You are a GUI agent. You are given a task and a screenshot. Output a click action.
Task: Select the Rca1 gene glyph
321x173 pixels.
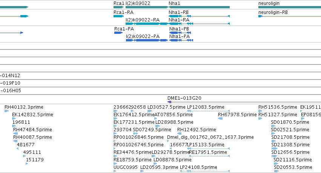(x=119, y=7)
